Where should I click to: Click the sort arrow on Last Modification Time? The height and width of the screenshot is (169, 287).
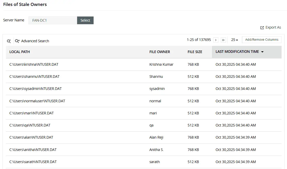(262, 52)
